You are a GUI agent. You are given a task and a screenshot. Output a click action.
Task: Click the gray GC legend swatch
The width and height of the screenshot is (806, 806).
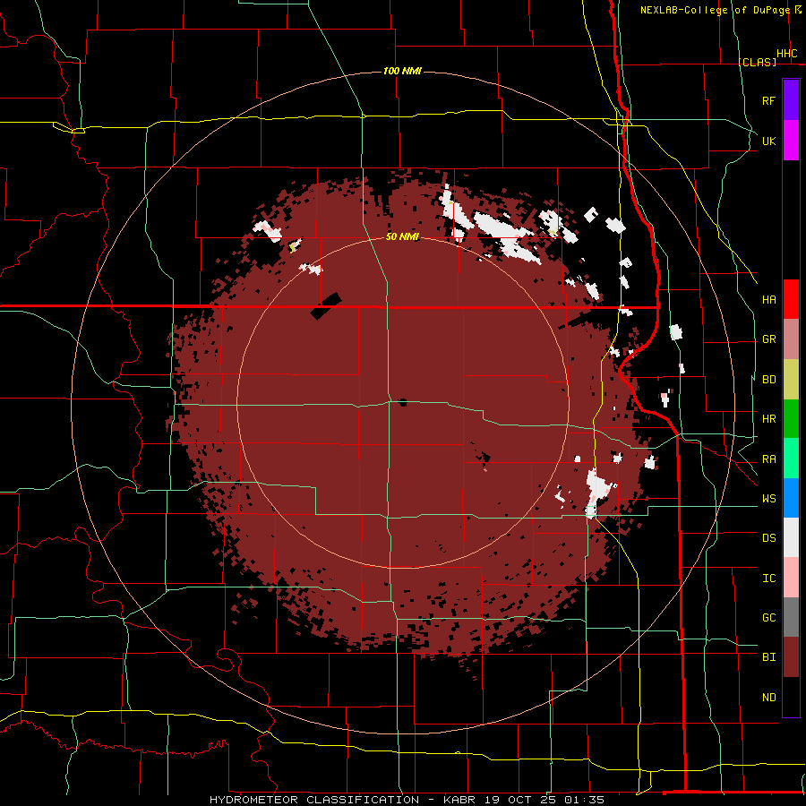coord(791,617)
